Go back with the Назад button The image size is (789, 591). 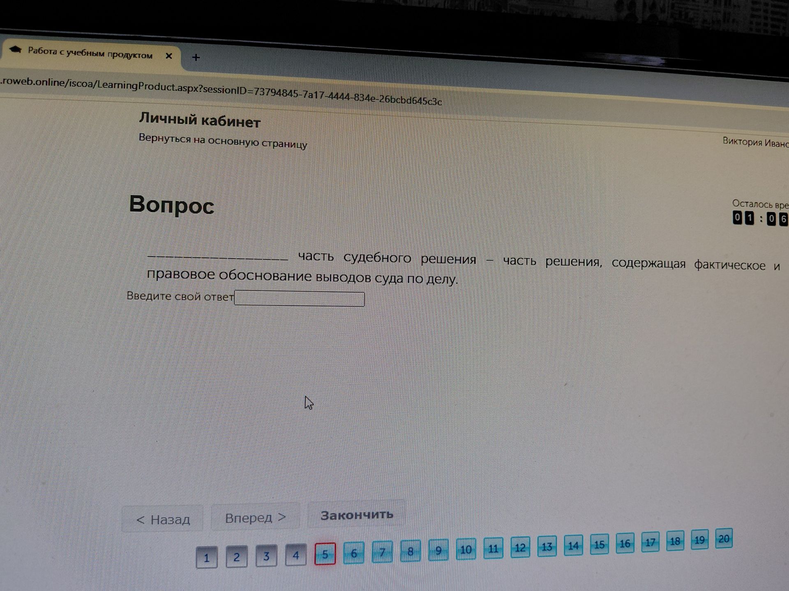(x=163, y=519)
